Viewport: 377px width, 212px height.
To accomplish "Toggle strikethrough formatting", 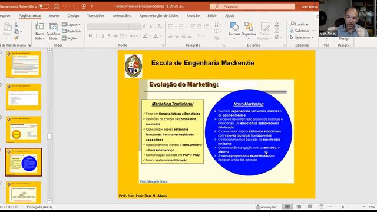I will pyautogui.click(x=115, y=35).
